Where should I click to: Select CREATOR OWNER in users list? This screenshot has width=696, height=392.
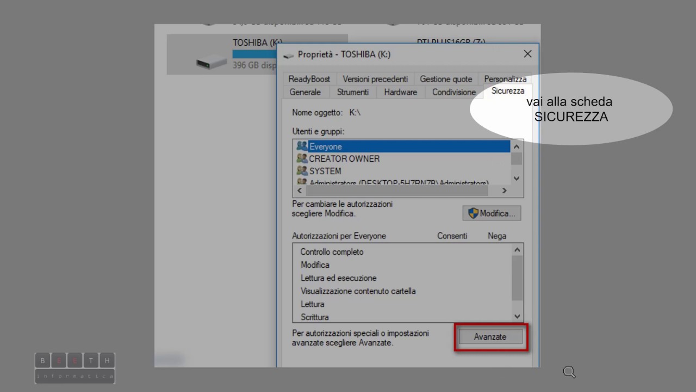pos(402,158)
